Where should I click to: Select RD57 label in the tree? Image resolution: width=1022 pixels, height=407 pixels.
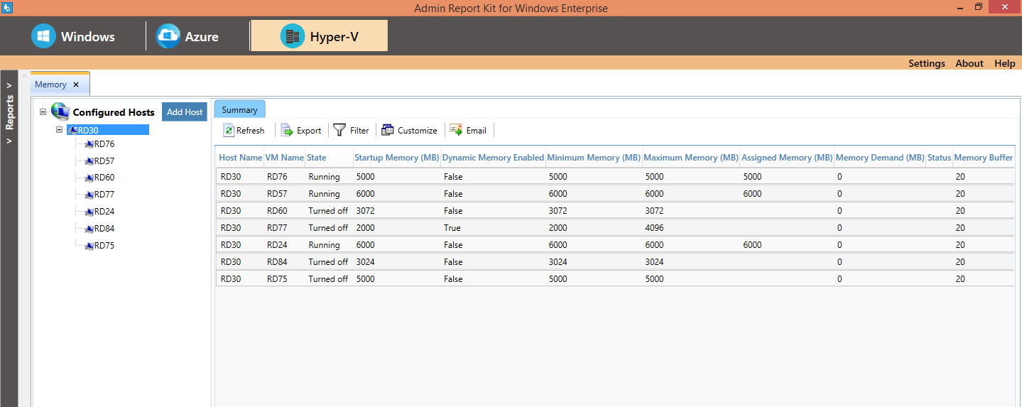(104, 161)
